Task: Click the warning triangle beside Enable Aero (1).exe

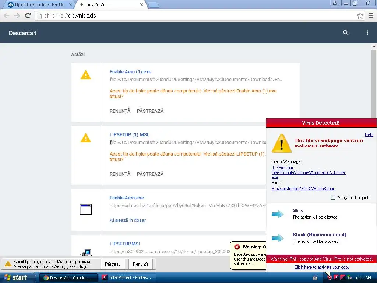Action: 85,75
